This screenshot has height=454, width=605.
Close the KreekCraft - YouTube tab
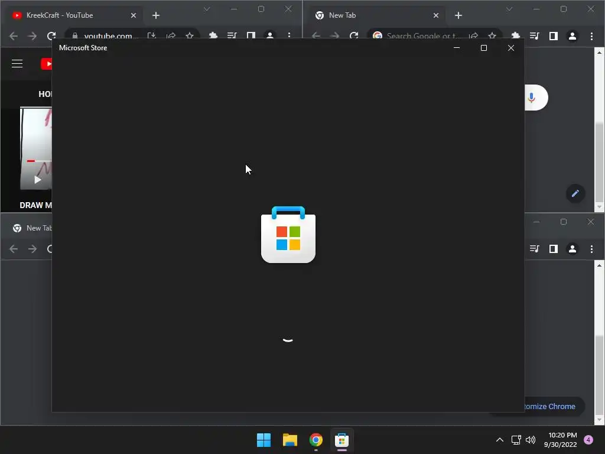coord(134,15)
